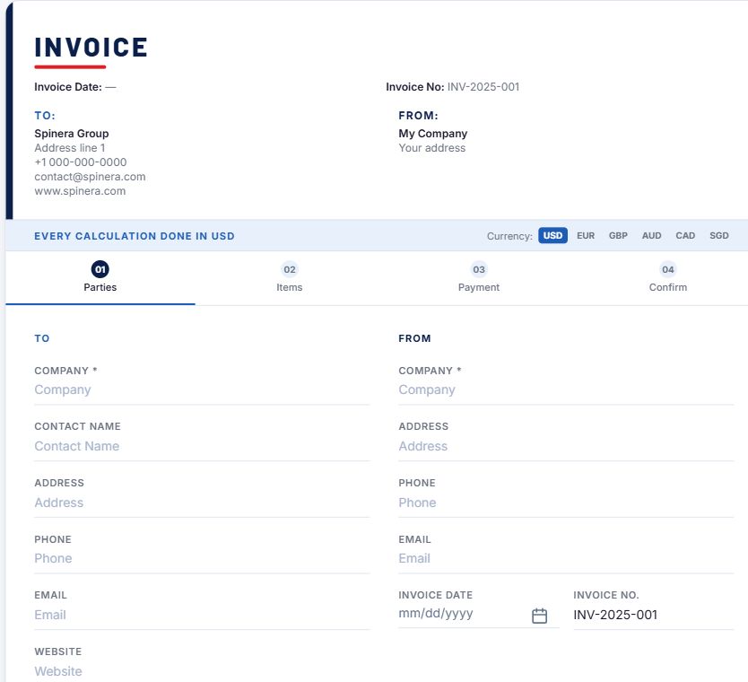Go to step 01 Parties tab
Screen dimensions: 748x682
(100, 277)
